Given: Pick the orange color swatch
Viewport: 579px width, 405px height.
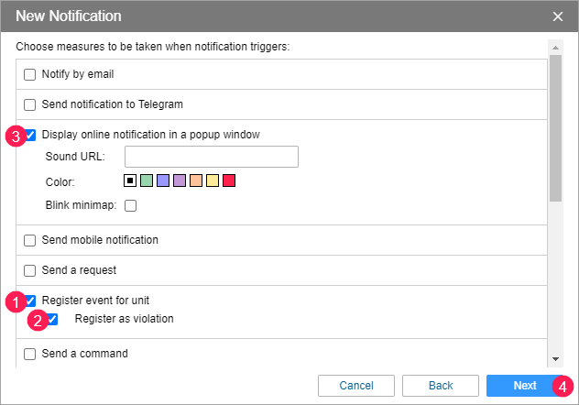Looking at the screenshot, I should (196, 181).
